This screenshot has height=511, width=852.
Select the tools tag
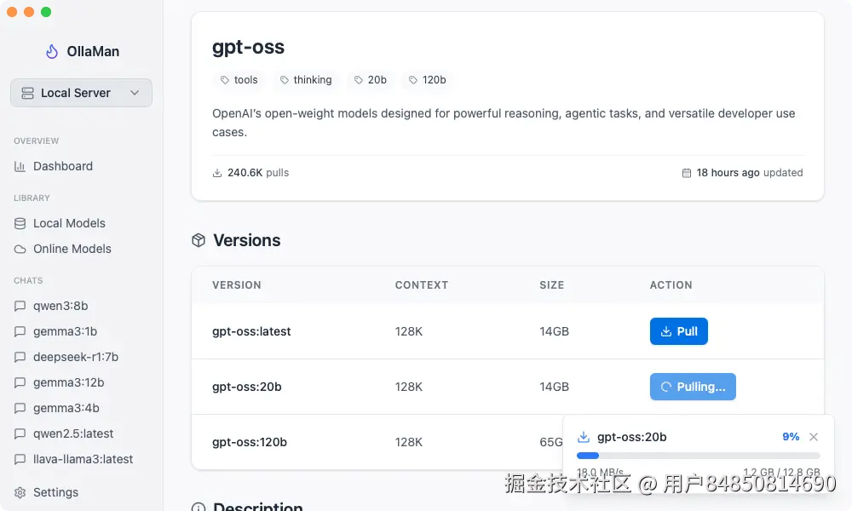(239, 80)
